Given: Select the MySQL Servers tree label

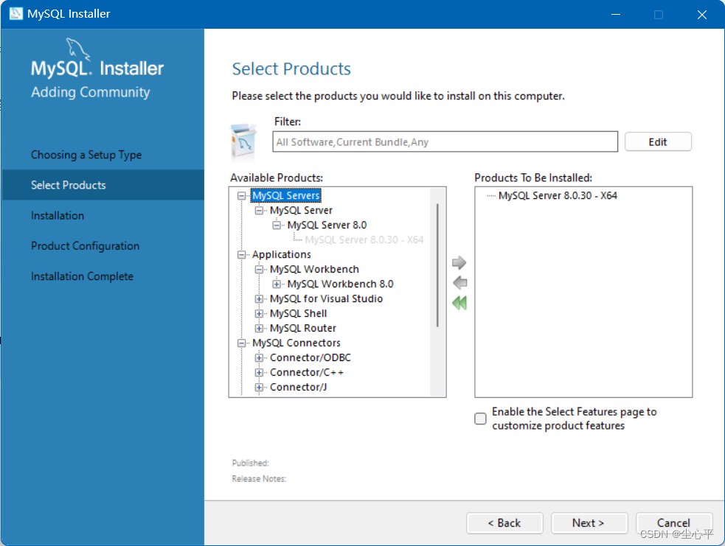Looking at the screenshot, I should tap(285, 196).
